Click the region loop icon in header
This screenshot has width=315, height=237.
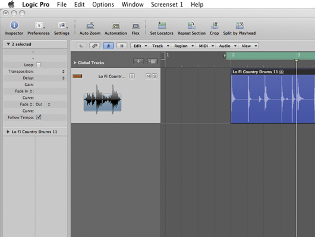pos(282,72)
